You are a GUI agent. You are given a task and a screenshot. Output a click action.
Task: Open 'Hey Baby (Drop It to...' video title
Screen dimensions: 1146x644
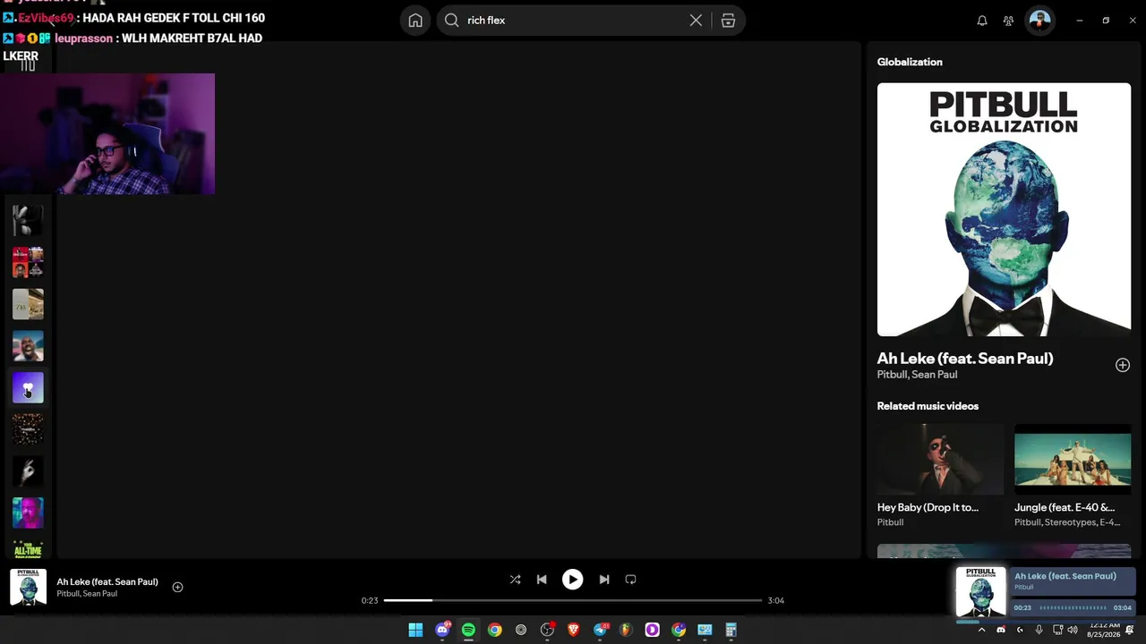(x=928, y=507)
